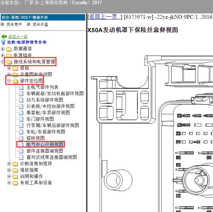Click the fuse box diagram image
The height and width of the screenshot is (212, 213).
(152, 133)
